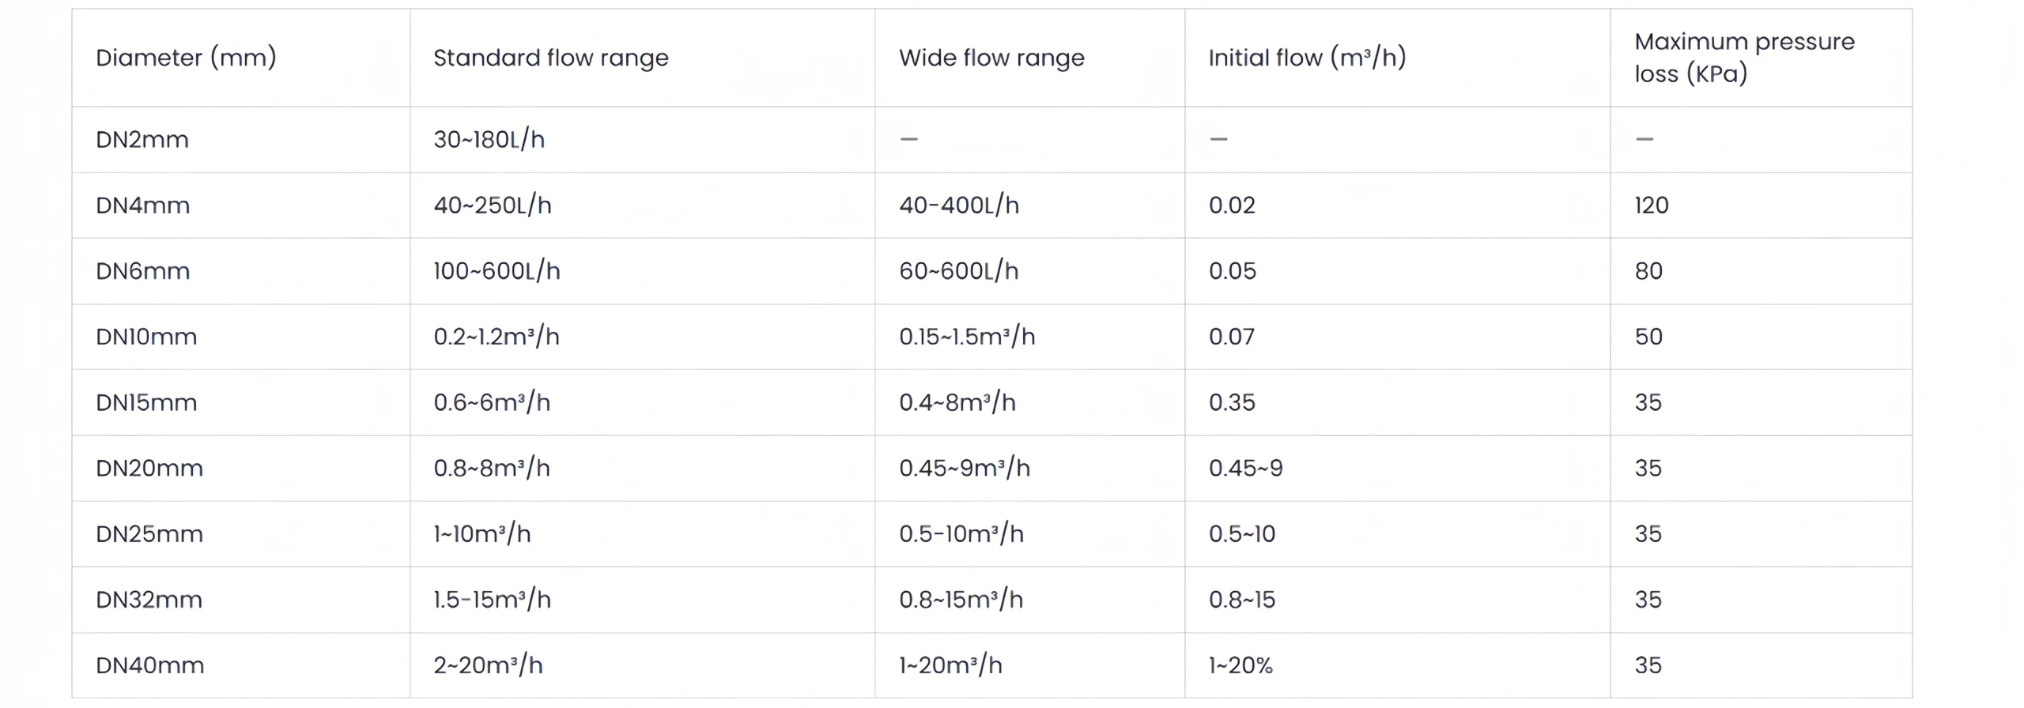
Task: Click the 0.15~1.5m³/h wide flow cell
Action: tap(966, 337)
